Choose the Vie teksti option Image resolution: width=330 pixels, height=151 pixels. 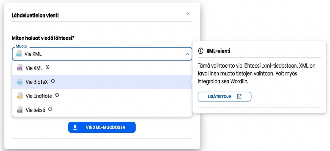(x=102, y=110)
